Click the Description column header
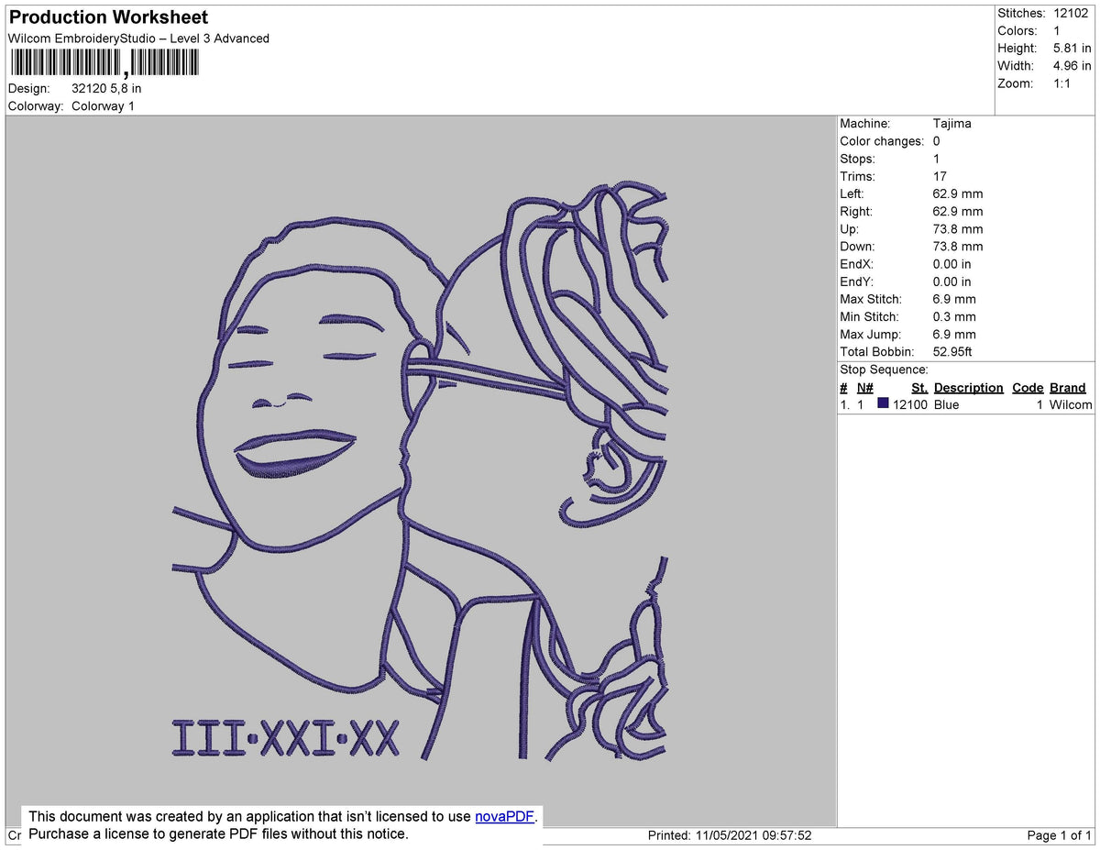This screenshot has height=850, width=1100. click(968, 387)
